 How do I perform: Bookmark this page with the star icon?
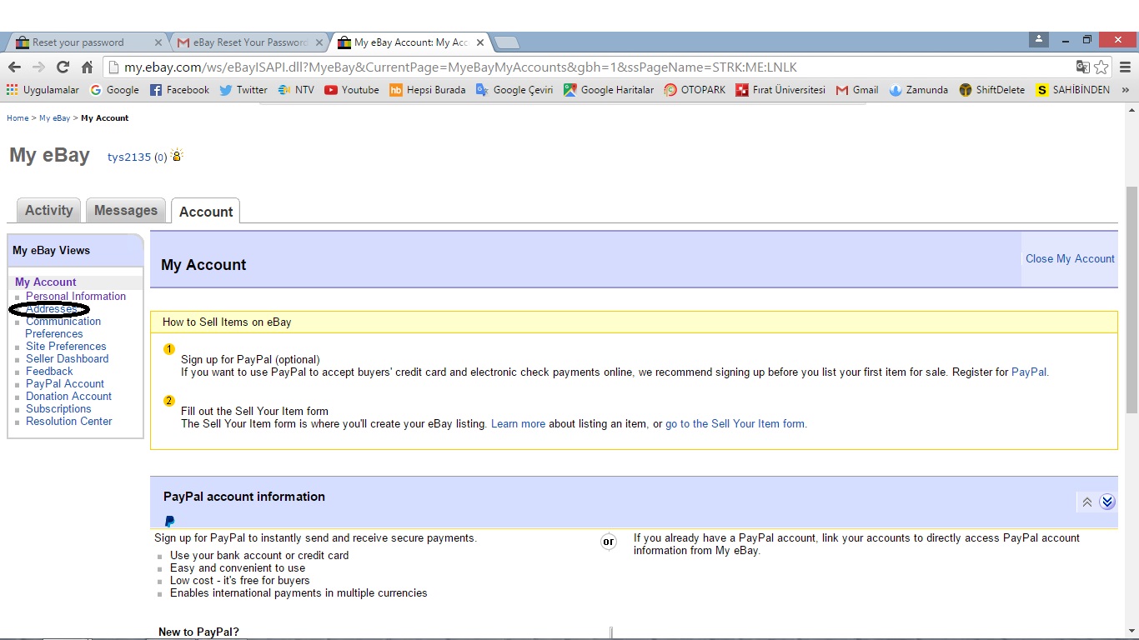click(x=1101, y=67)
